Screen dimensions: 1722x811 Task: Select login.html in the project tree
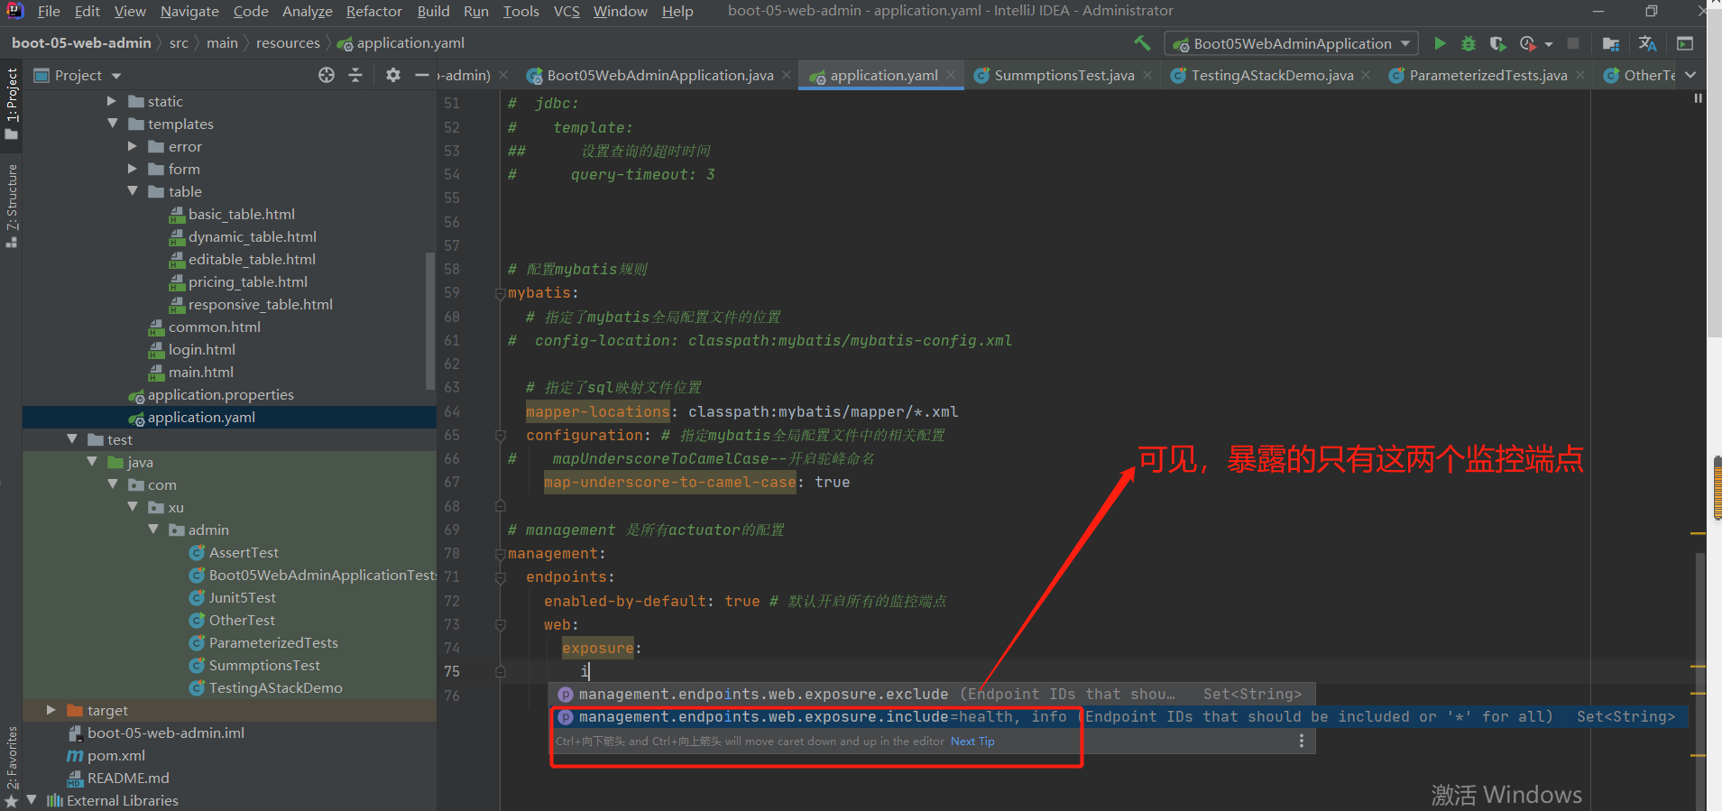201,349
